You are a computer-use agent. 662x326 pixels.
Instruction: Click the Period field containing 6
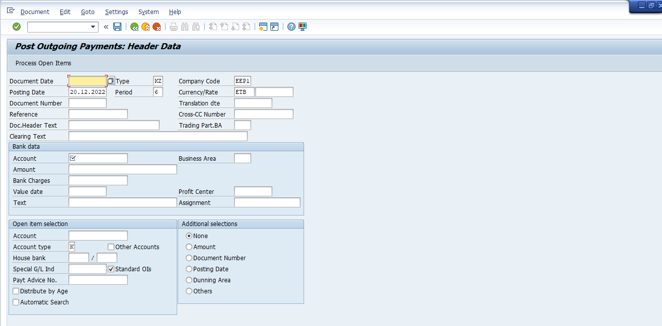(x=158, y=92)
